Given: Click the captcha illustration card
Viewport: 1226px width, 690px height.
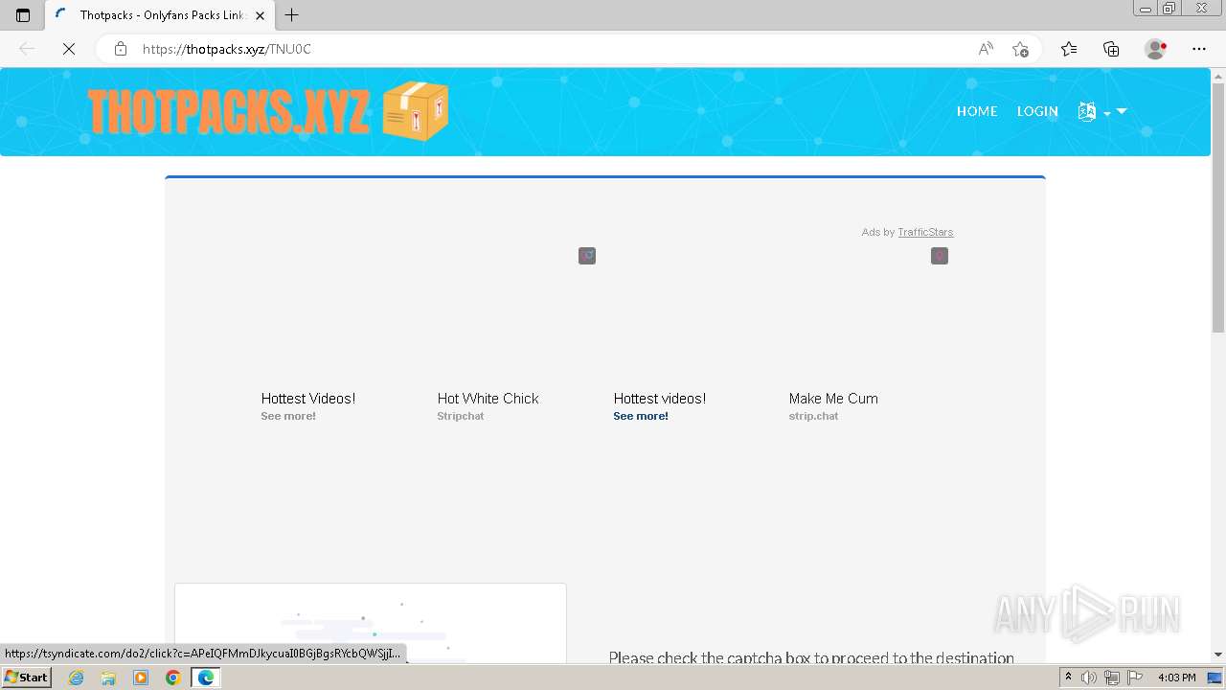Looking at the screenshot, I should pos(371,623).
